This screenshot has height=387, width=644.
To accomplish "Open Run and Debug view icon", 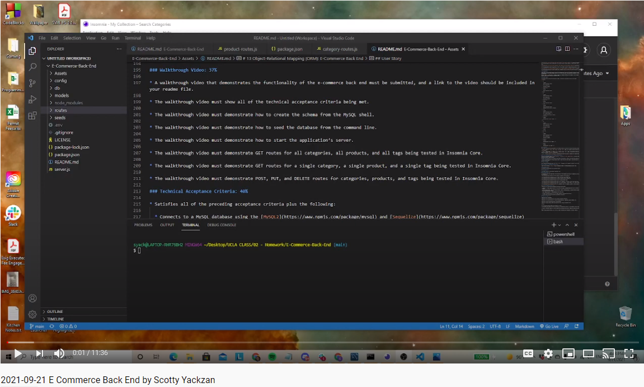I will (x=32, y=99).
